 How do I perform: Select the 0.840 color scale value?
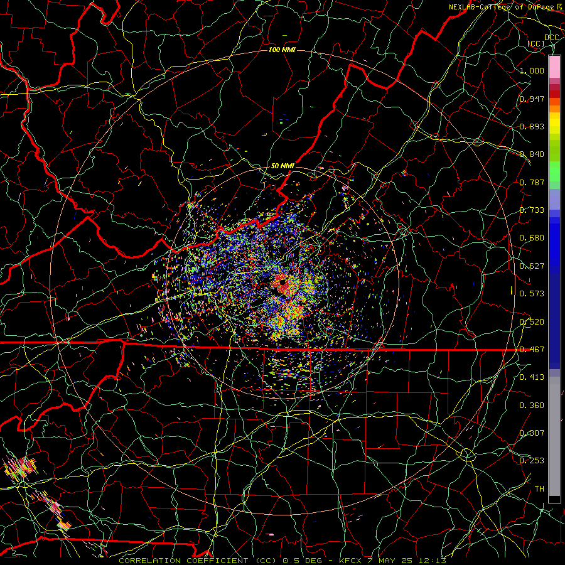[x=532, y=154]
